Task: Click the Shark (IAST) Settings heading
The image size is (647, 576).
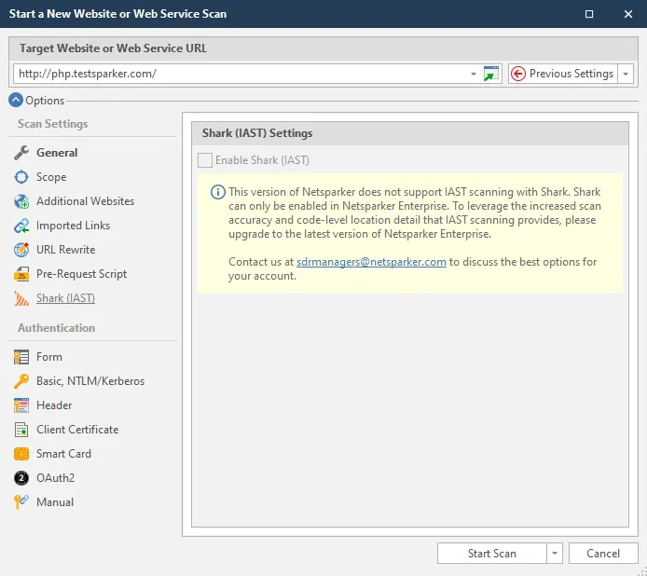Action: [257, 133]
